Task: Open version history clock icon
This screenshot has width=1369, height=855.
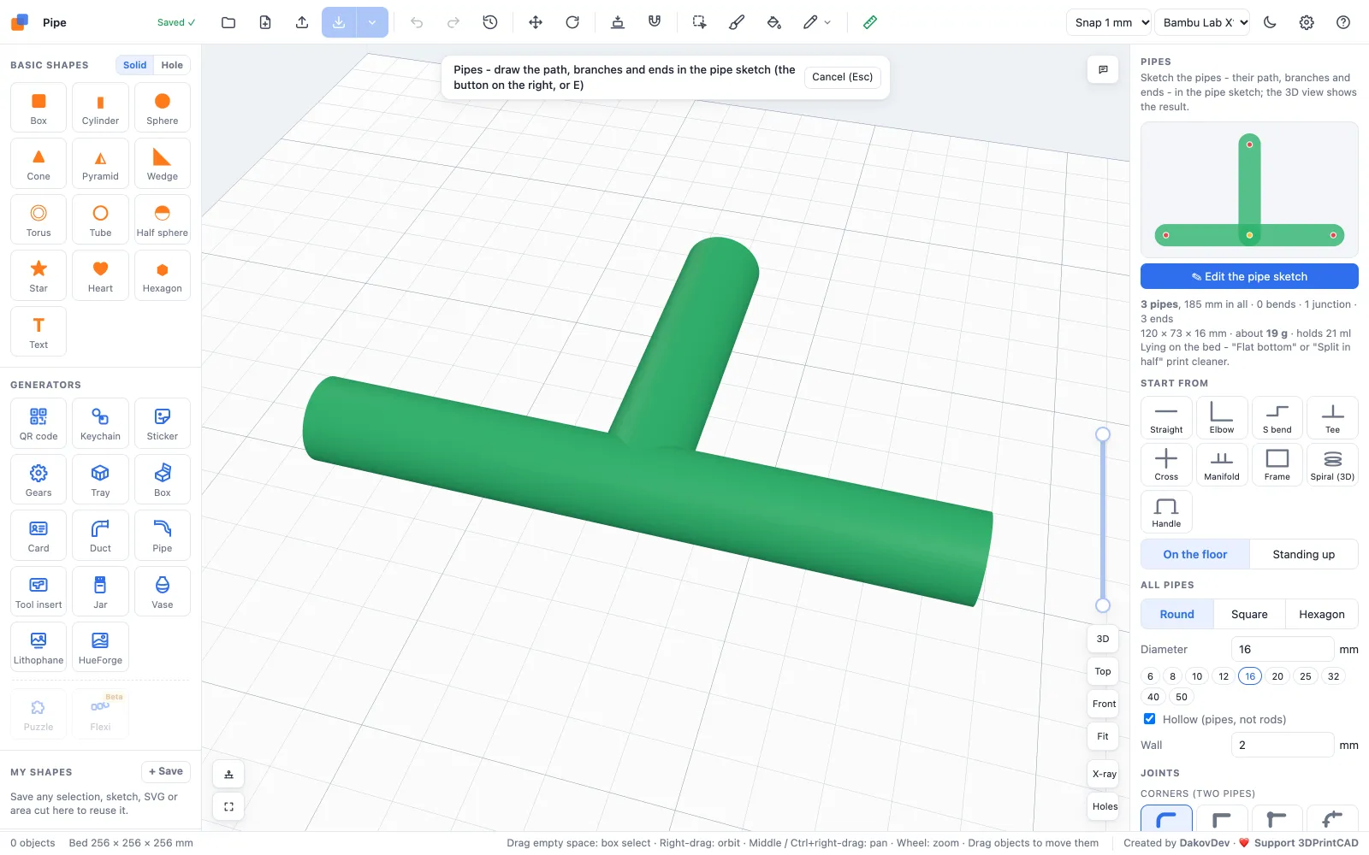Action: click(490, 22)
